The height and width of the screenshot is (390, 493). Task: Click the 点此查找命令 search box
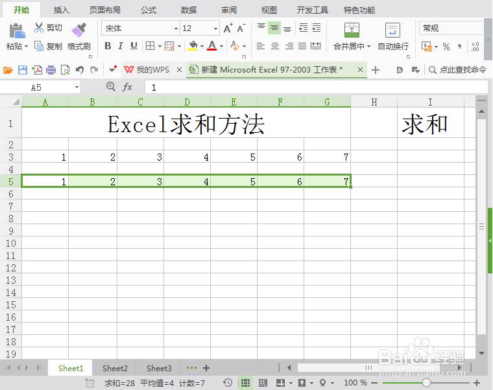[457, 70]
